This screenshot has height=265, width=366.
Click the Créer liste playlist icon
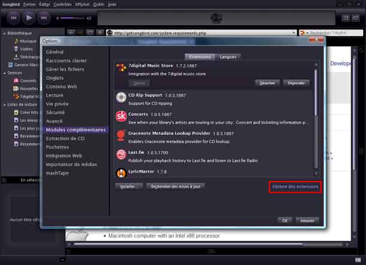(16, 113)
